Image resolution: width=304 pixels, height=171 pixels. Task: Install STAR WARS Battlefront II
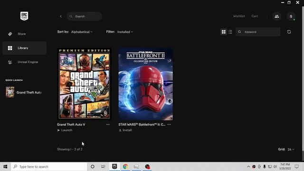click(125, 130)
